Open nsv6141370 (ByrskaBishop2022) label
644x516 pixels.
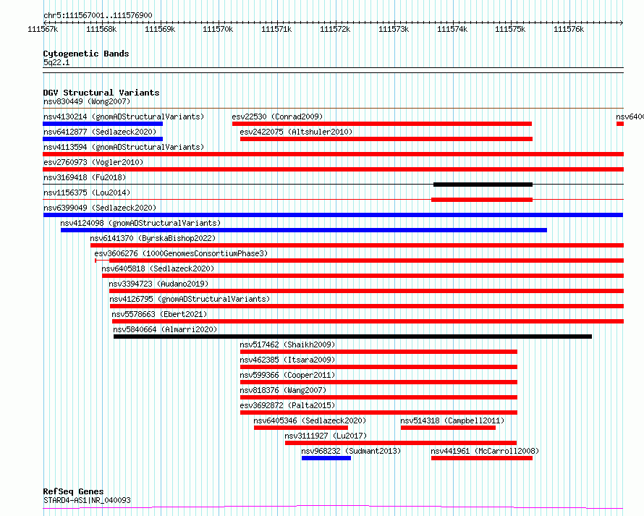coord(153,238)
